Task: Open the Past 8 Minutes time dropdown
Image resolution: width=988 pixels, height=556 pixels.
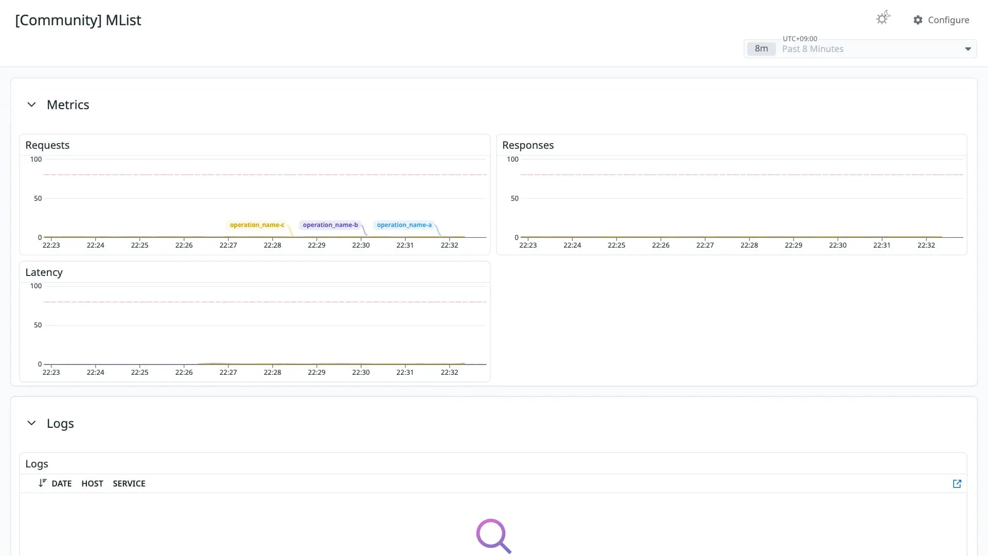Action: (968, 49)
